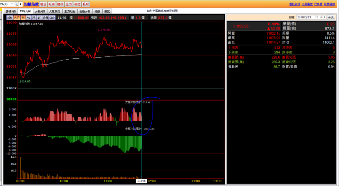The width and height of the screenshot is (339, 186).
Task: Click the 主力 button in the top bar
Action: [69, 4]
